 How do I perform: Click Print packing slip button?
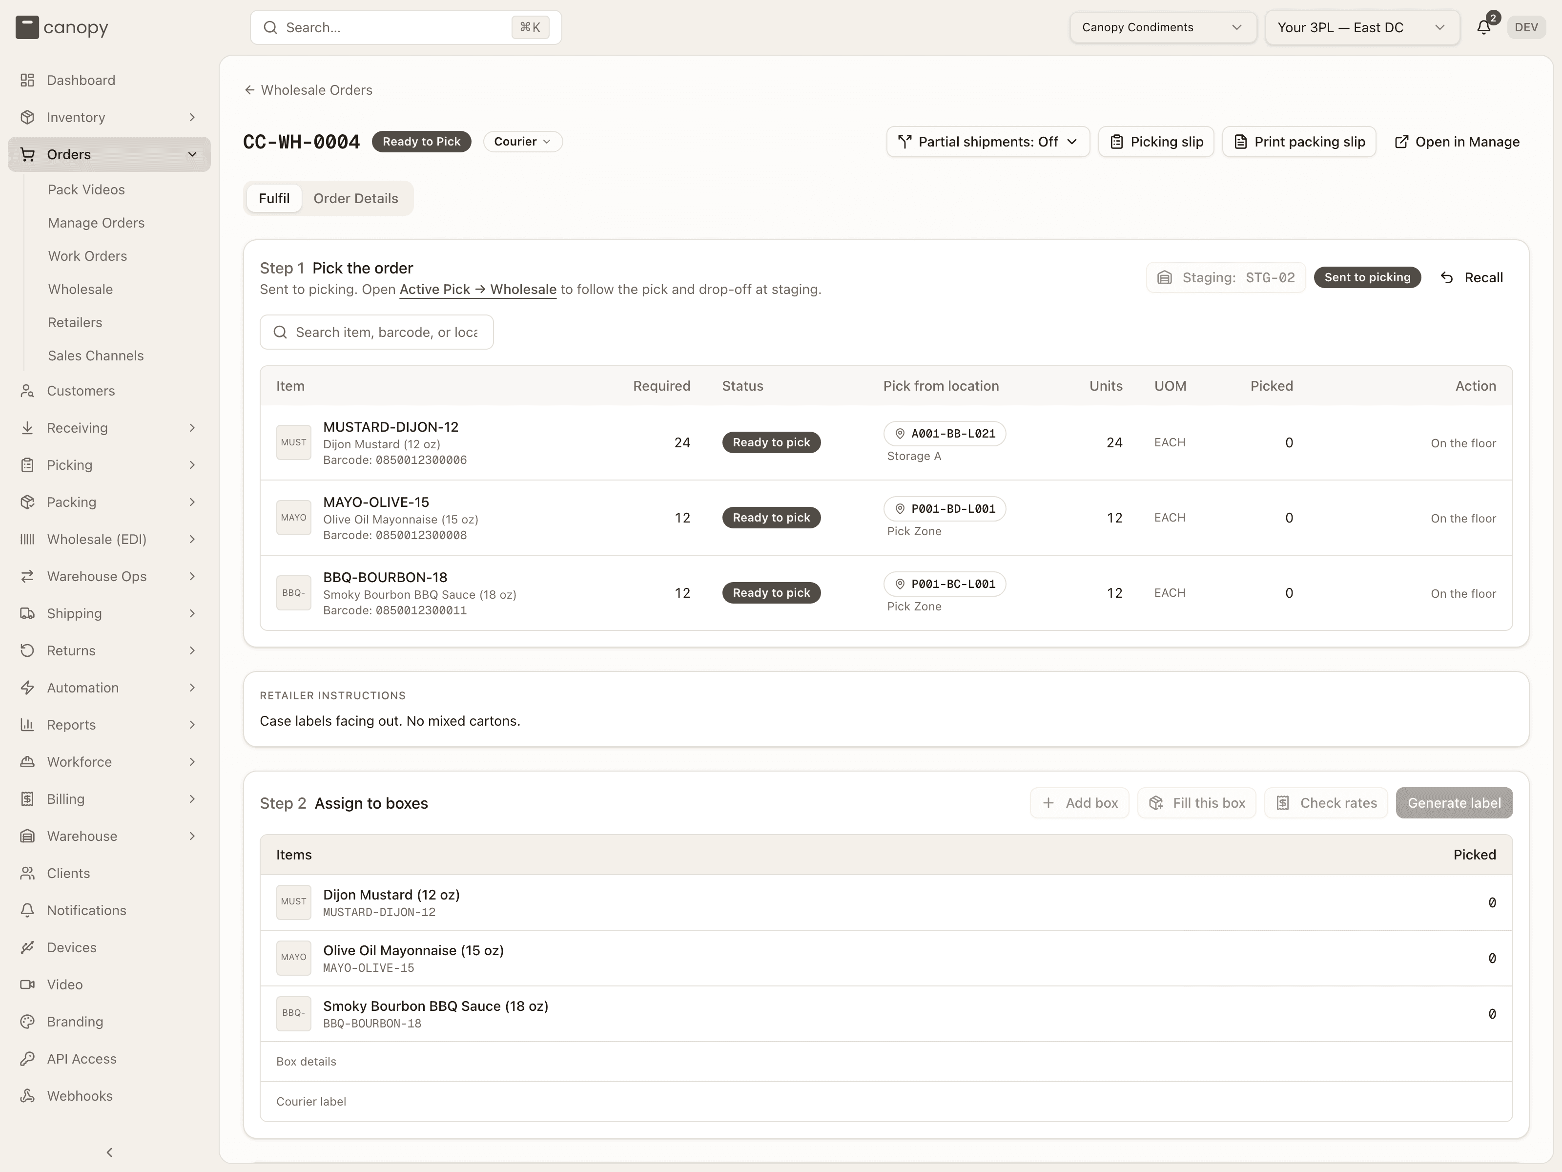coord(1299,142)
